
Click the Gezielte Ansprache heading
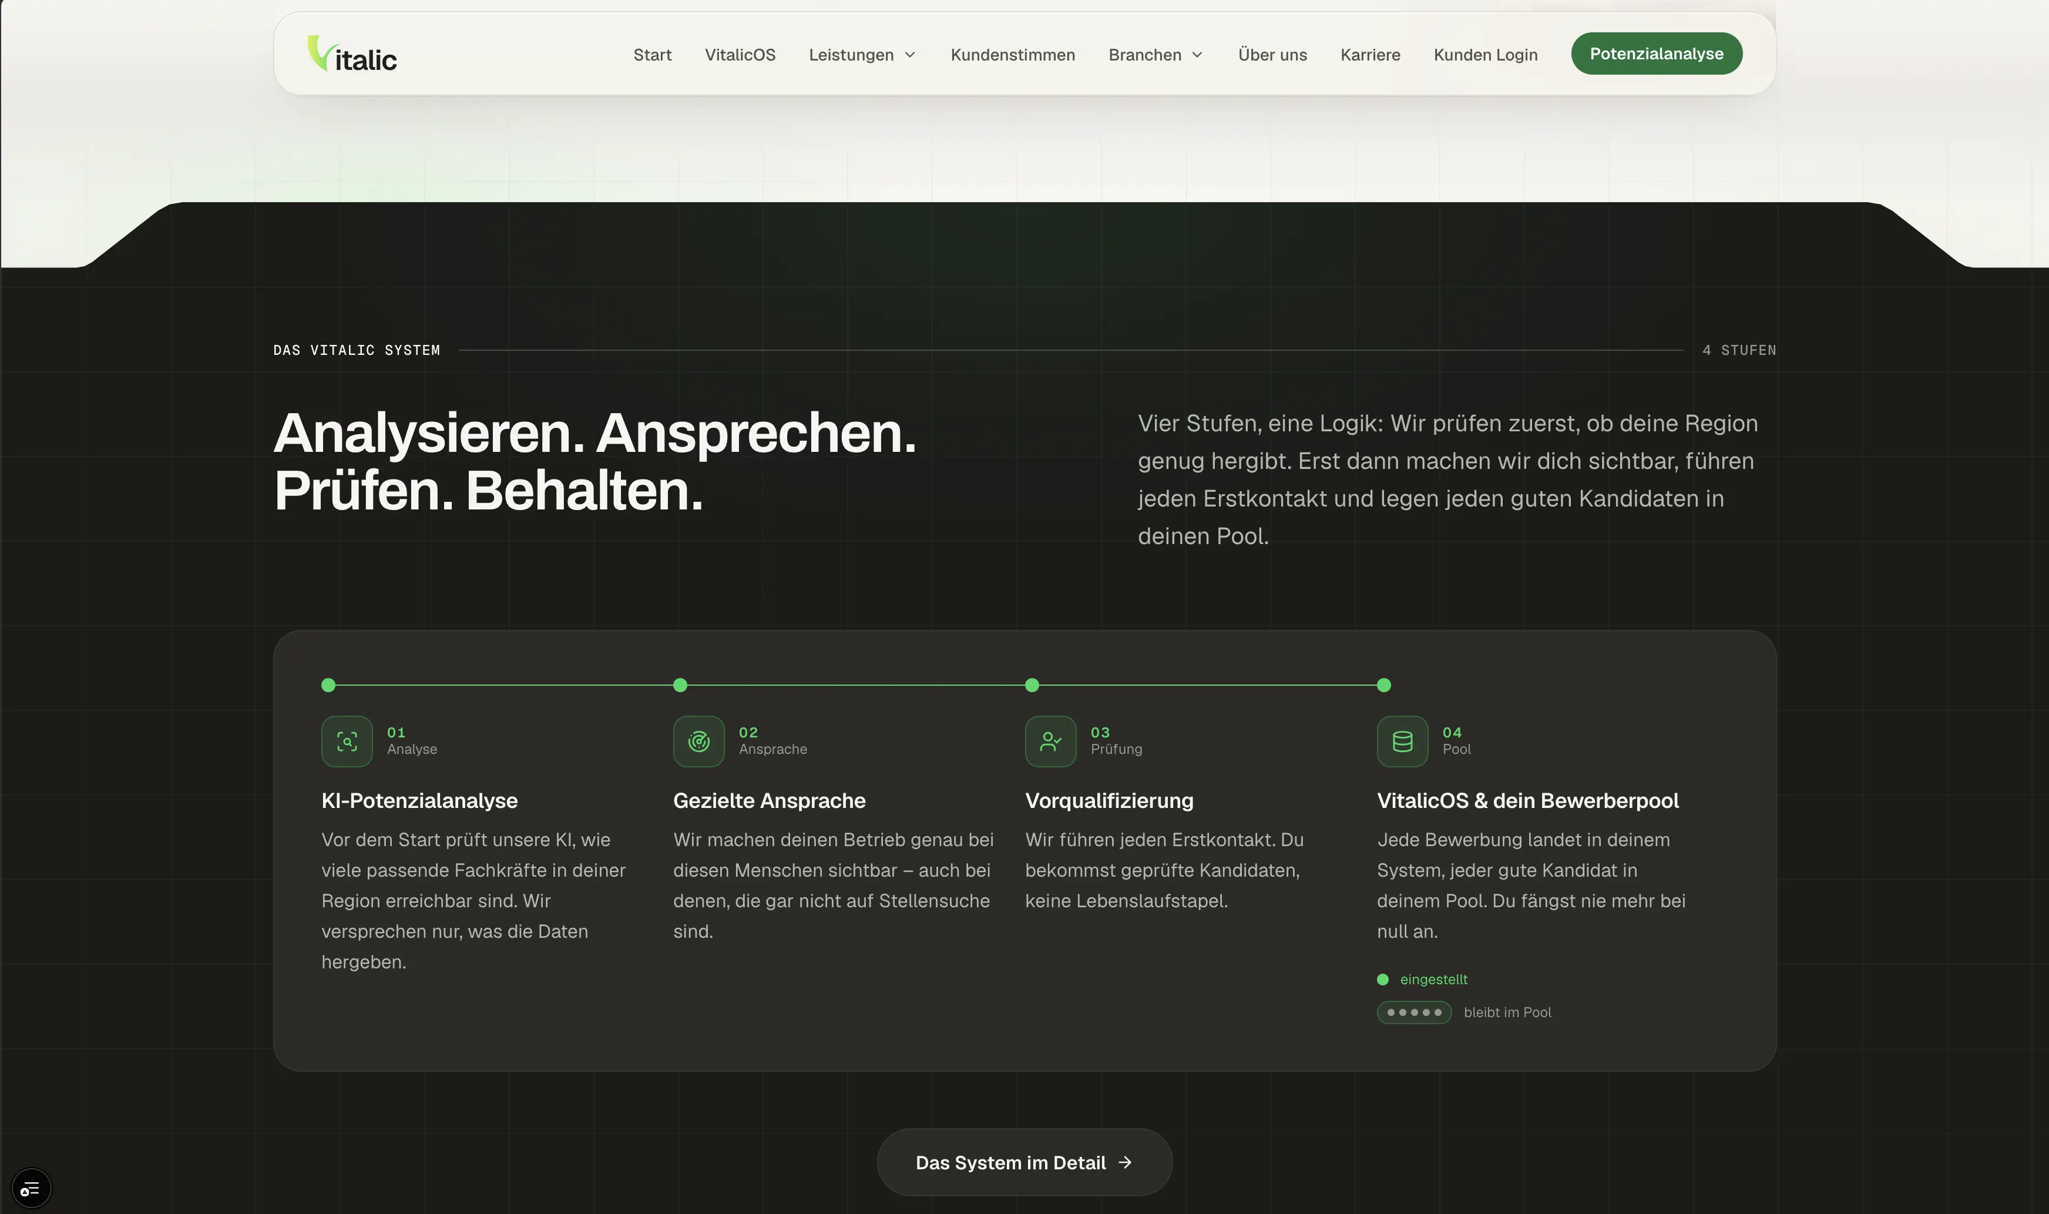pyautogui.click(x=768, y=801)
